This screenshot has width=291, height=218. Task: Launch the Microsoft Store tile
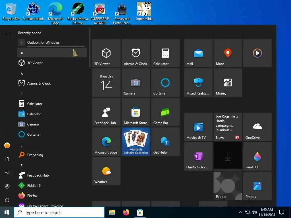(136, 112)
